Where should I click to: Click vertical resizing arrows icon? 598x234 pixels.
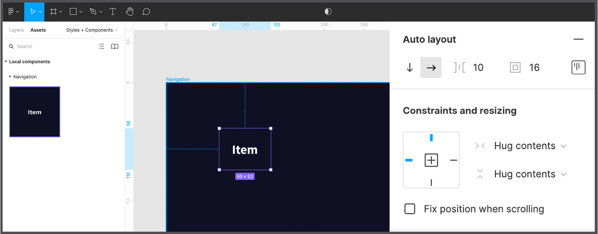coord(480,174)
